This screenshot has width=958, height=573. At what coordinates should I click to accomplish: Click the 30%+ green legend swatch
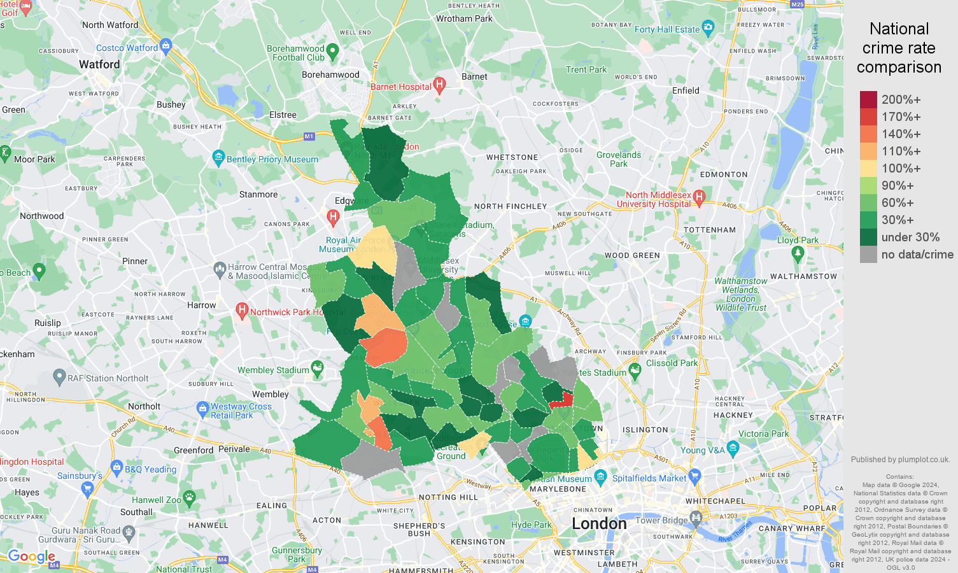click(868, 220)
